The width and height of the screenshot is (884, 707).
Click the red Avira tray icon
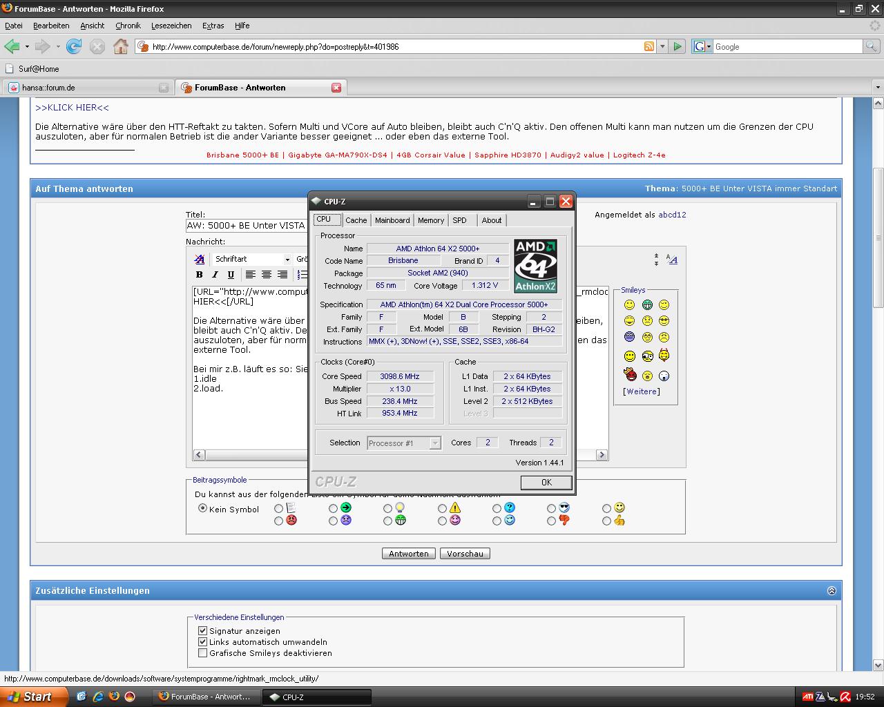click(845, 697)
